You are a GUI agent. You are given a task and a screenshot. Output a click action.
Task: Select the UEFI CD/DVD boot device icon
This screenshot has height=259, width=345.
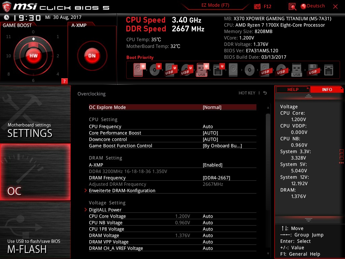pyautogui.click(x=155, y=70)
